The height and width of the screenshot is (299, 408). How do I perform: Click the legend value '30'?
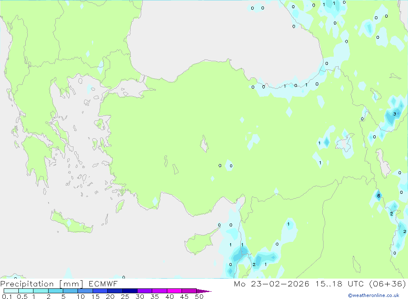pos(140,297)
